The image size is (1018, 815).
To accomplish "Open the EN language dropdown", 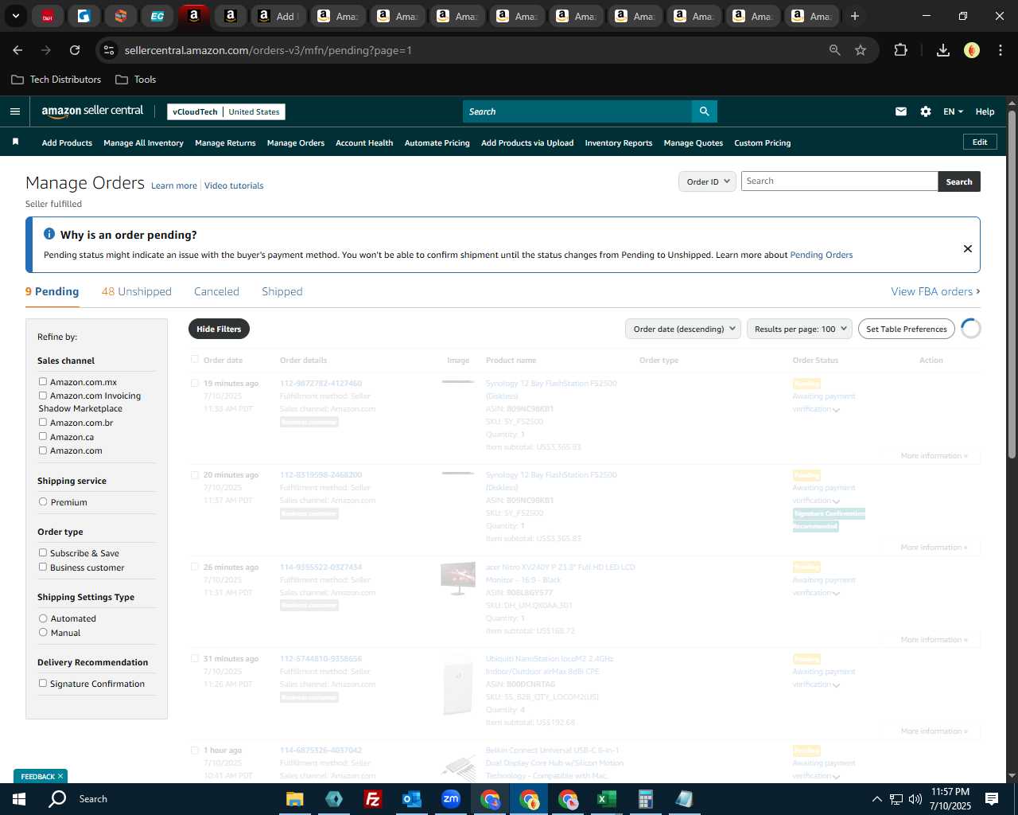I will point(953,111).
